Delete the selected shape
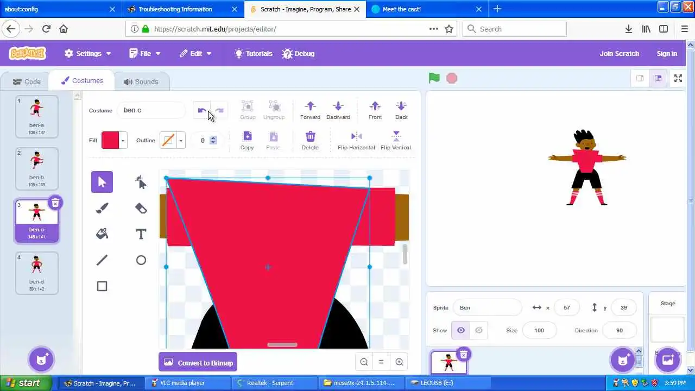695x391 pixels. point(310,141)
